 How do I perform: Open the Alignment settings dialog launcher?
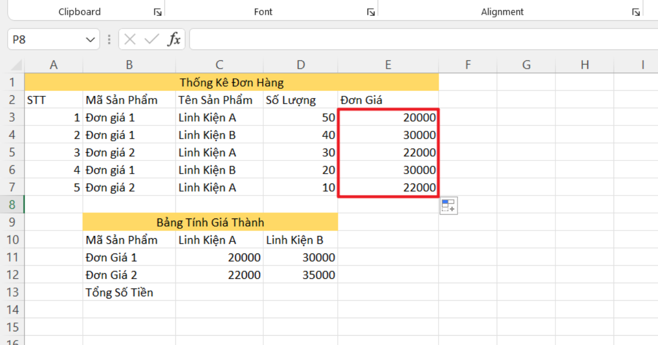(636, 12)
